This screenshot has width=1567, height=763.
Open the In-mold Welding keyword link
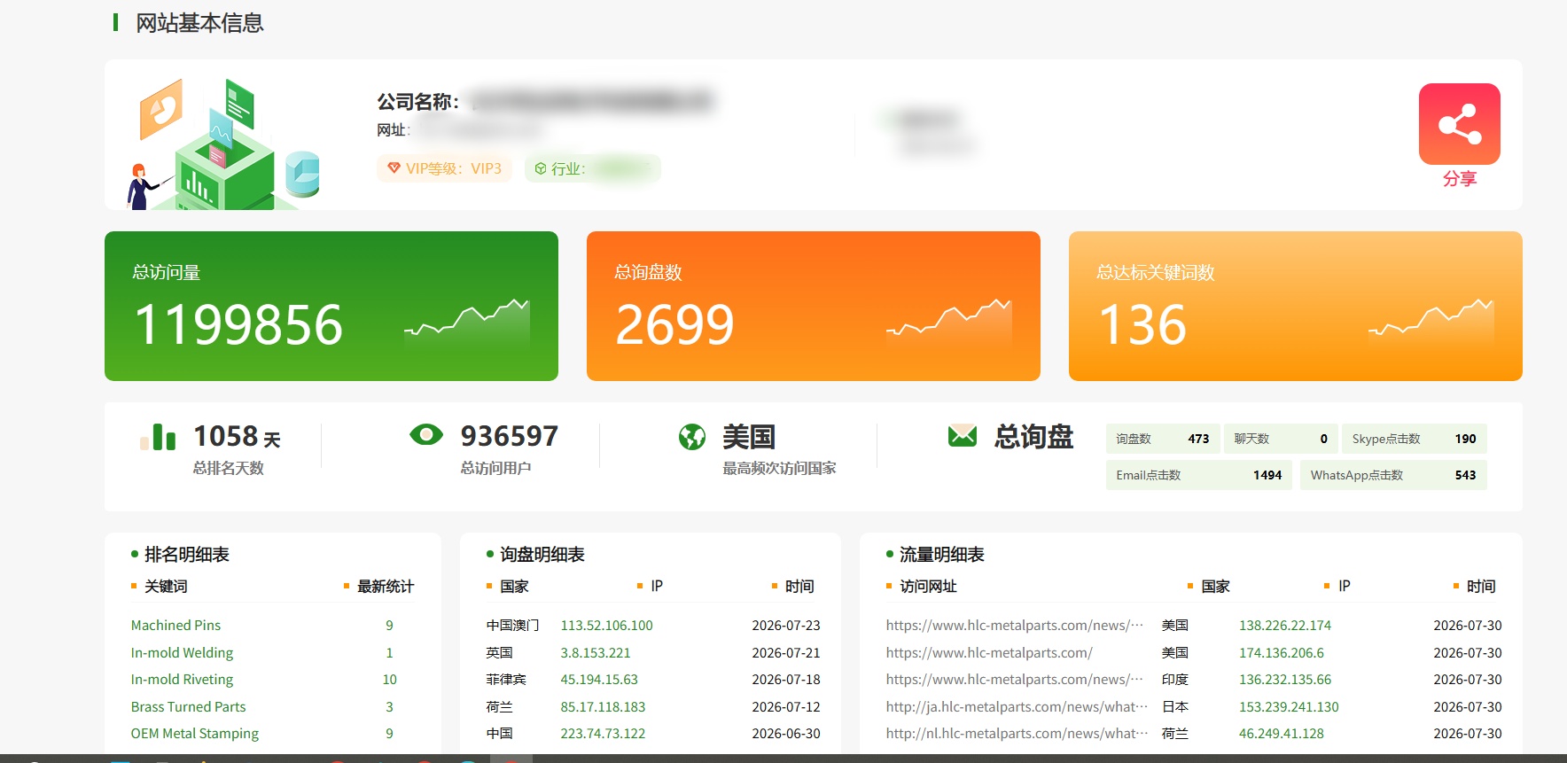click(x=182, y=653)
